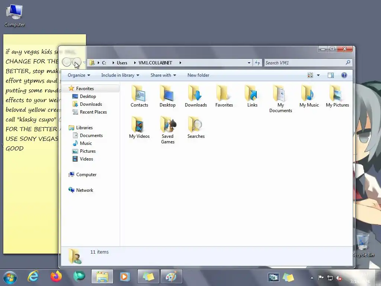This screenshot has width=381, height=286.
Task: Open the Share with menu
Action: [163, 75]
